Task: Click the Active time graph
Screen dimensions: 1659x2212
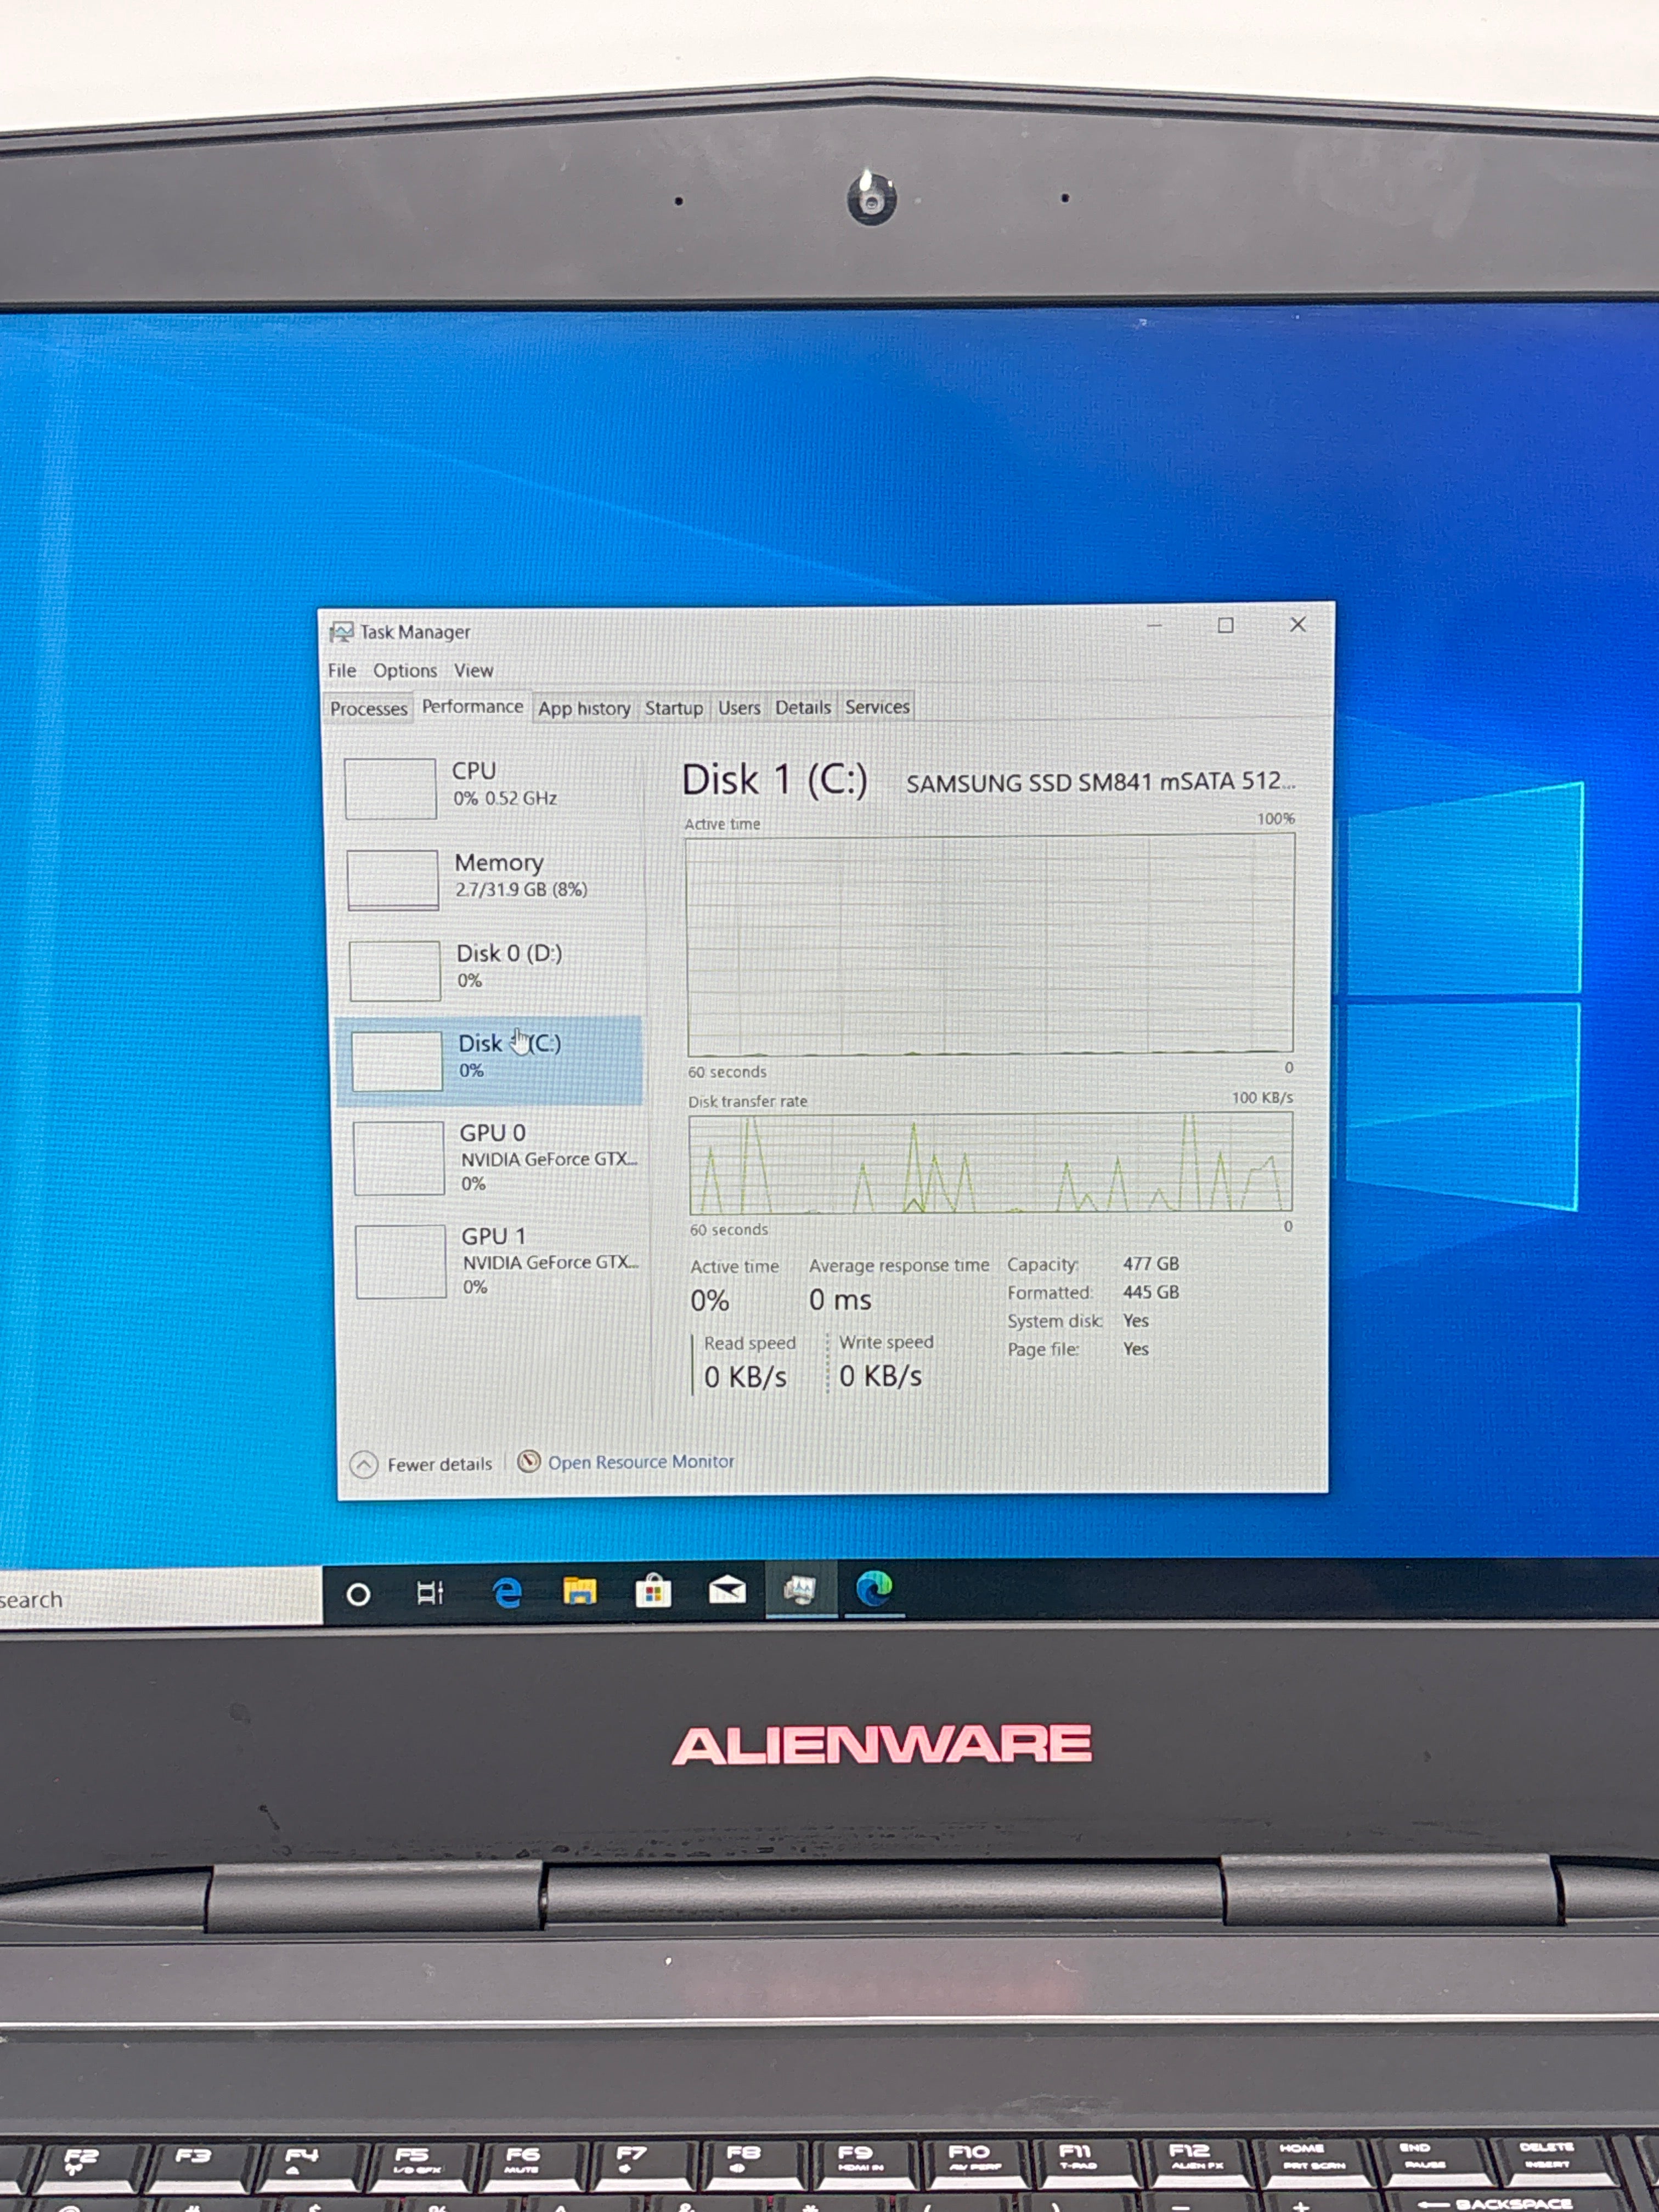Action: tap(990, 945)
